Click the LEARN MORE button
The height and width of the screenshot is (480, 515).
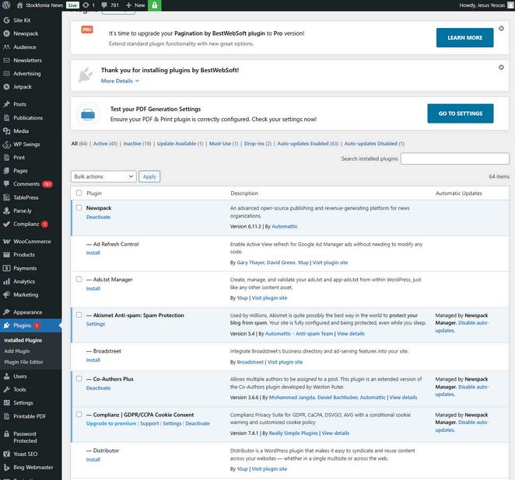pyautogui.click(x=464, y=38)
